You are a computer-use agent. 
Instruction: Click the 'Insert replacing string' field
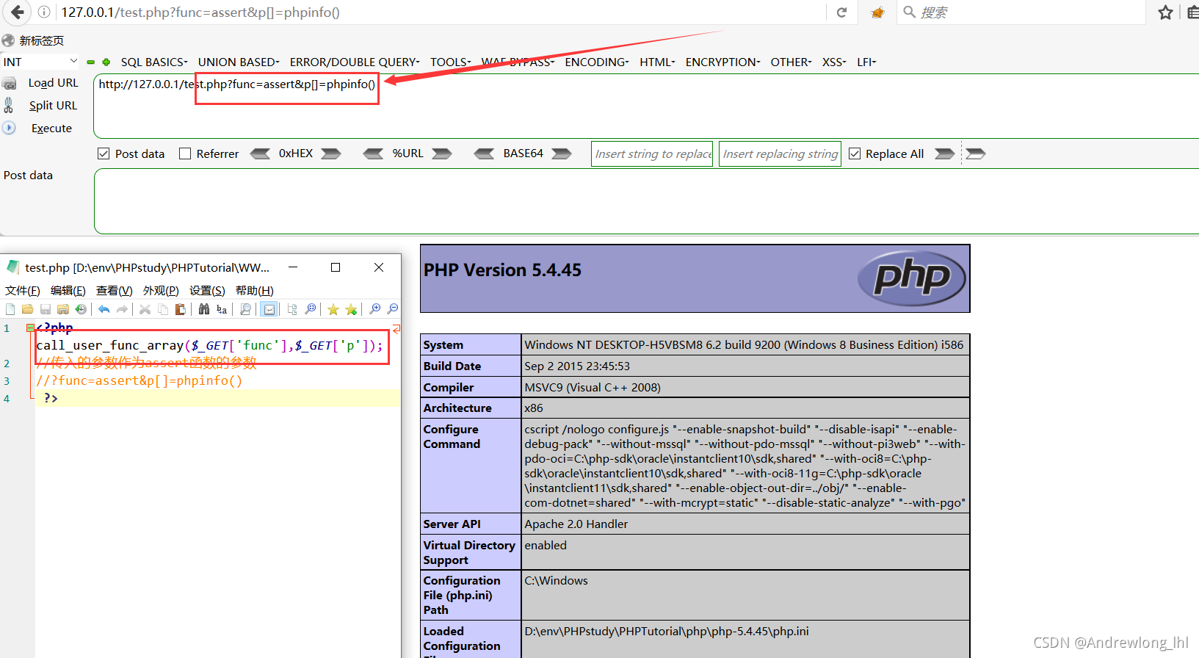780,153
